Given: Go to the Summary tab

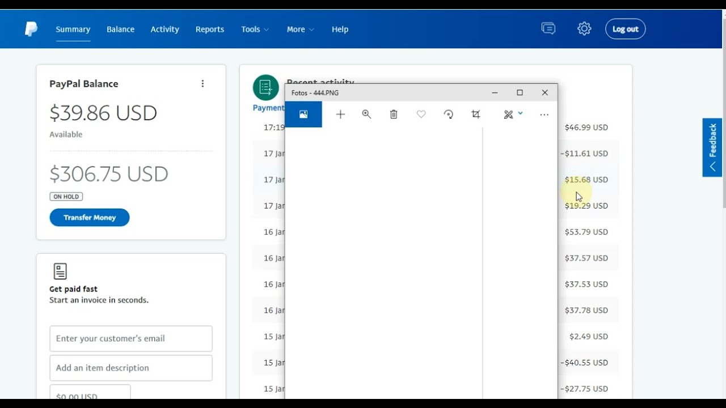Looking at the screenshot, I should tap(73, 29).
